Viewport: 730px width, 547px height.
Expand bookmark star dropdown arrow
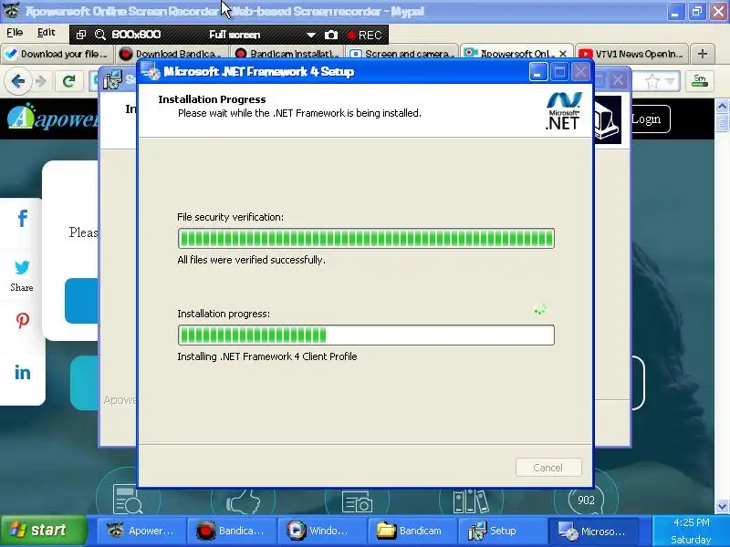tap(670, 82)
